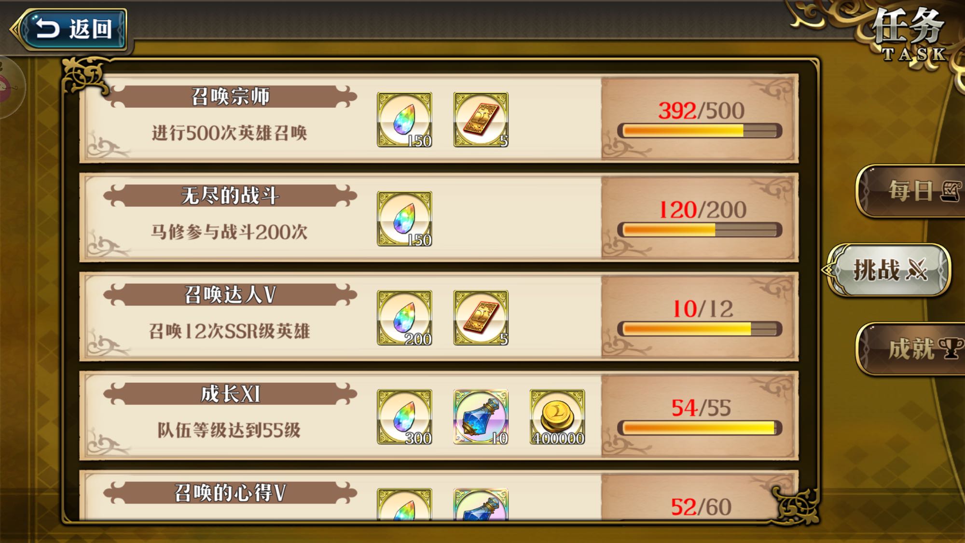This screenshot has width=965, height=543.
Task: Tap the 召唤的心得V task title
Action: click(x=230, y=493)
